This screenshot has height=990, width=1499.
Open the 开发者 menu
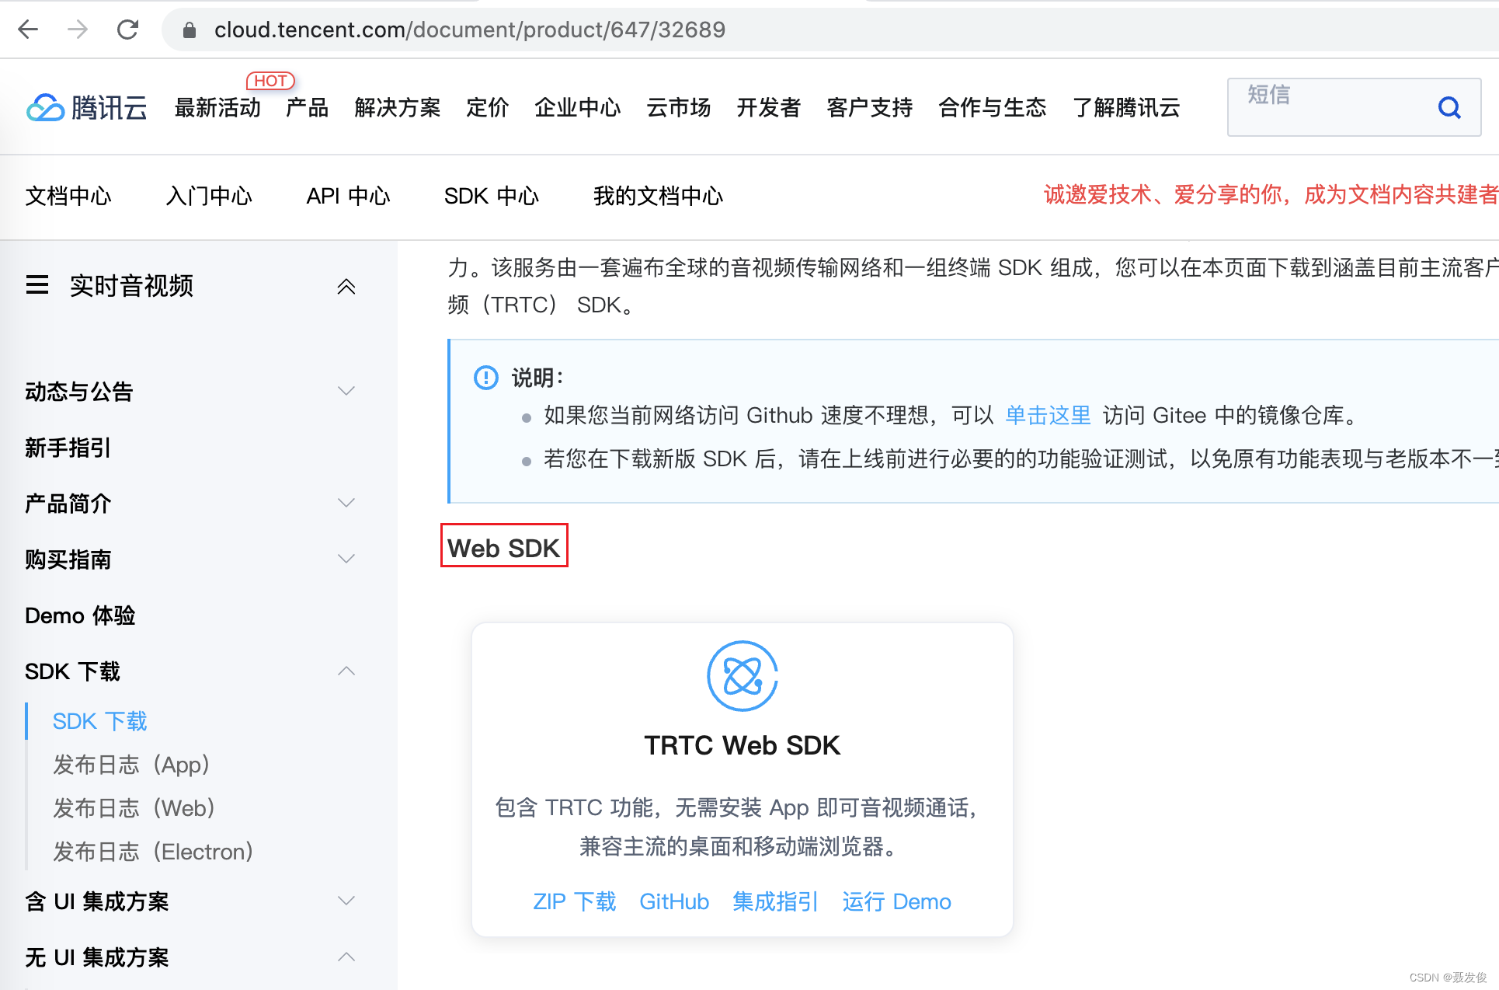tap(769, 107)
